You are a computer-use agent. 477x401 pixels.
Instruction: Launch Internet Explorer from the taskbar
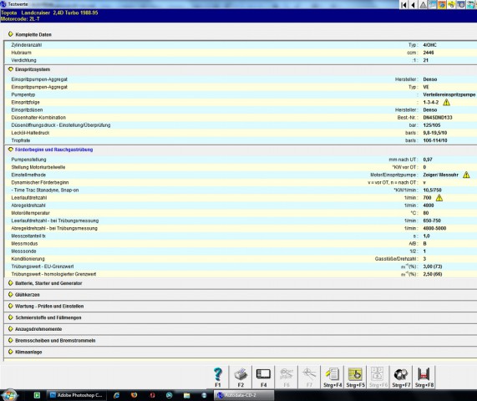coord(116,395)
